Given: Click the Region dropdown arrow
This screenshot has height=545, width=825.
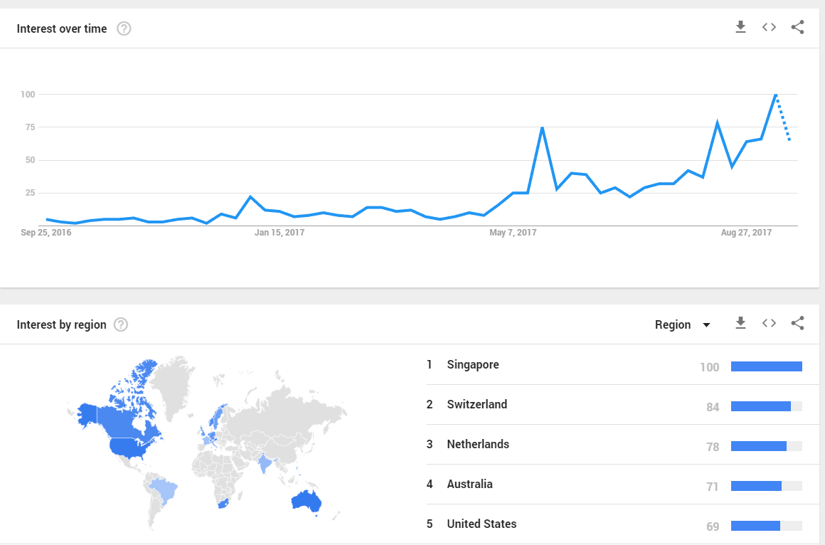Looking at the screenshot, I should (x=707, y=325).
